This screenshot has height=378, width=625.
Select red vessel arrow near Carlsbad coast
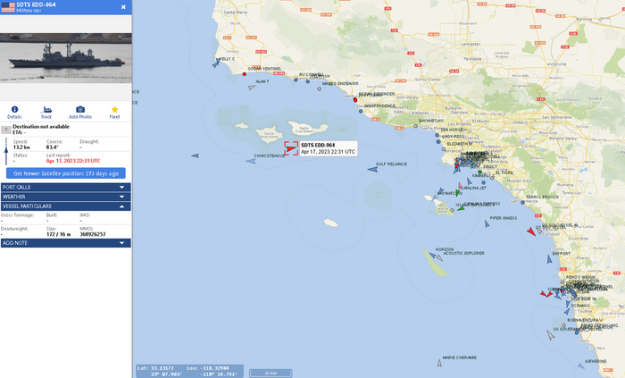[x=531, y=231]
